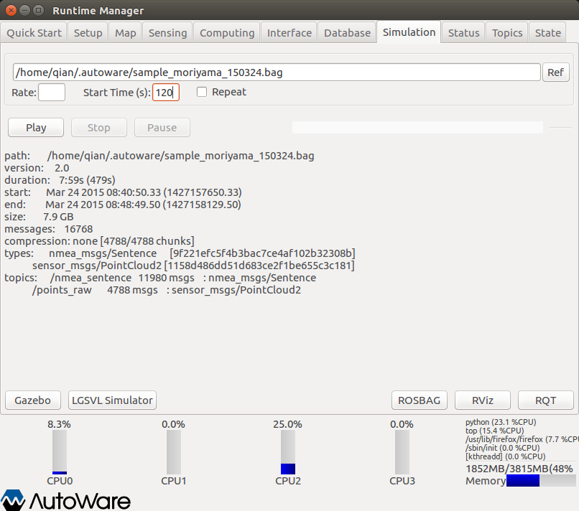This screenshot has width=579, height=511.
Task: Switch to the Topics tab
Action: [507, 33]
